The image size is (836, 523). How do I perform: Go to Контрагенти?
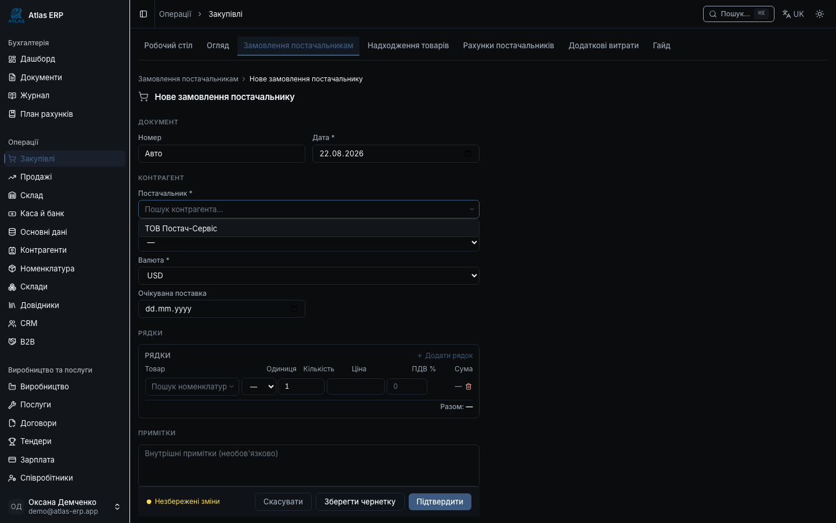[x=64, y=250]
